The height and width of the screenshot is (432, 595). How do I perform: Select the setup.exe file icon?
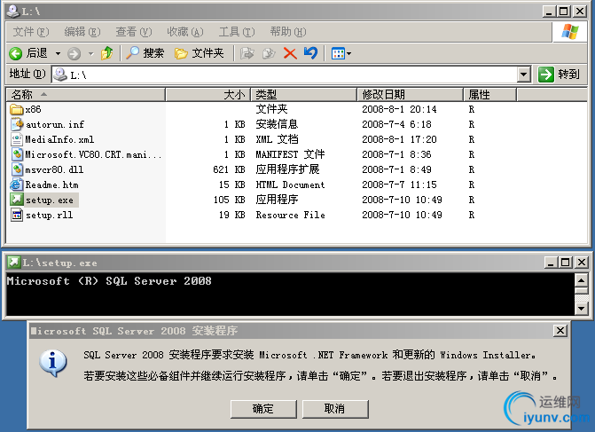(x=17, y=200)
